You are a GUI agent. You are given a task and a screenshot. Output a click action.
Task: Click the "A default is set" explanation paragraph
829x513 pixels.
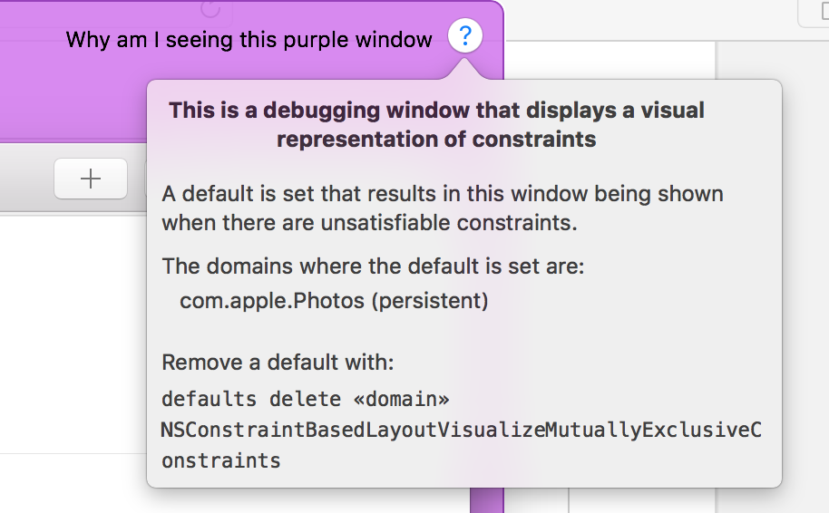442,208
